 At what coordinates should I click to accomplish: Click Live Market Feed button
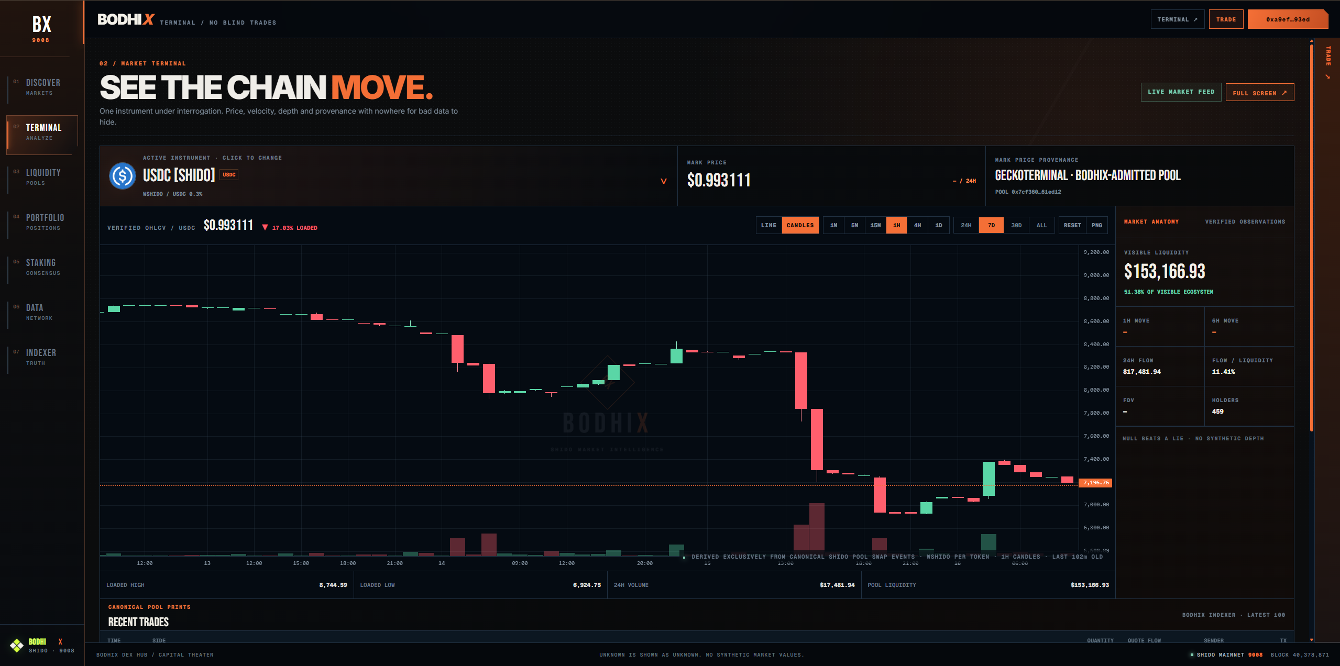[x=1181, y=92]
